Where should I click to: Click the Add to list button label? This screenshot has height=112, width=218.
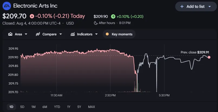click(x=196, y=6)
